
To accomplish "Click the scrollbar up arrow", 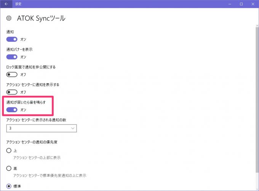I will coord(257,26).
